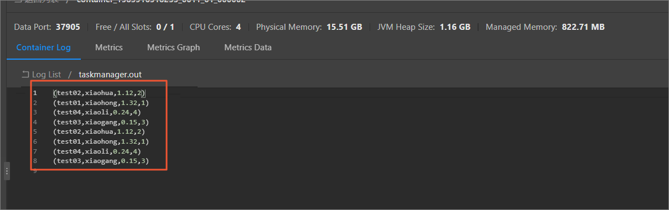Click empty line number 9 in gutter
669x210 pixels.
35,171
